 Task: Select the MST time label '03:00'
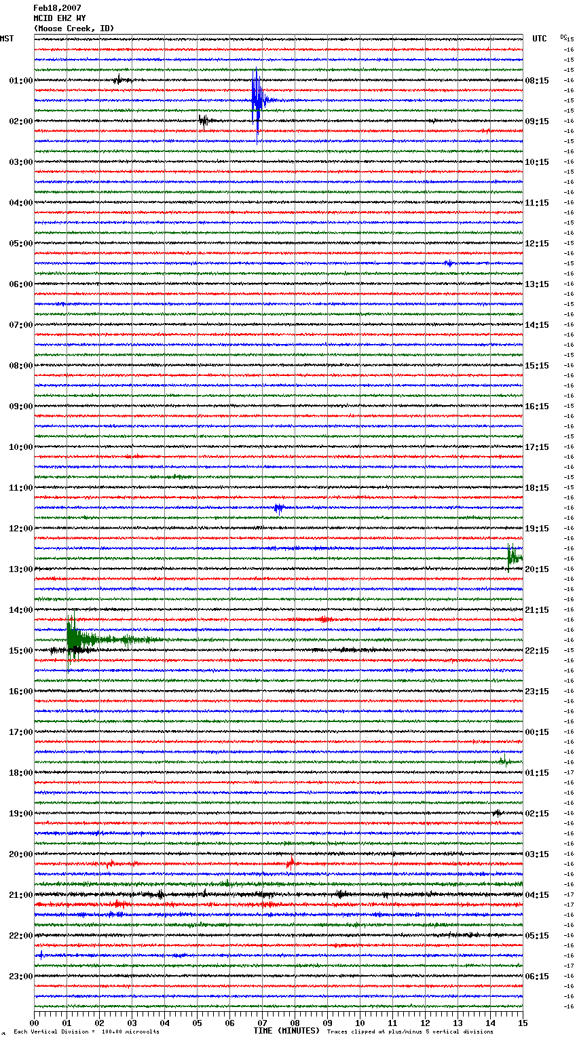click(21, 162)
